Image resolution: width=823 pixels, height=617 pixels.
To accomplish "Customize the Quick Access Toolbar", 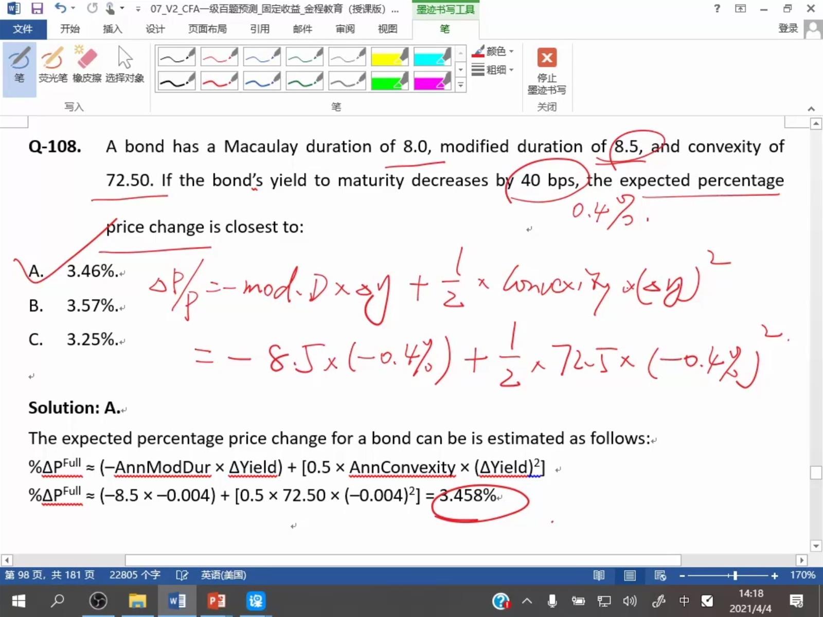I will pyautogui.click(x=138, y=9).
